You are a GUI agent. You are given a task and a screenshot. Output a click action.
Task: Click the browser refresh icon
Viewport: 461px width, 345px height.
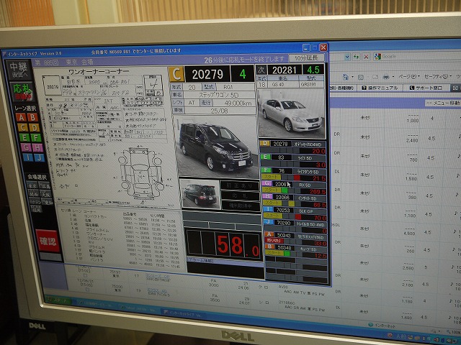pos(357,57)
